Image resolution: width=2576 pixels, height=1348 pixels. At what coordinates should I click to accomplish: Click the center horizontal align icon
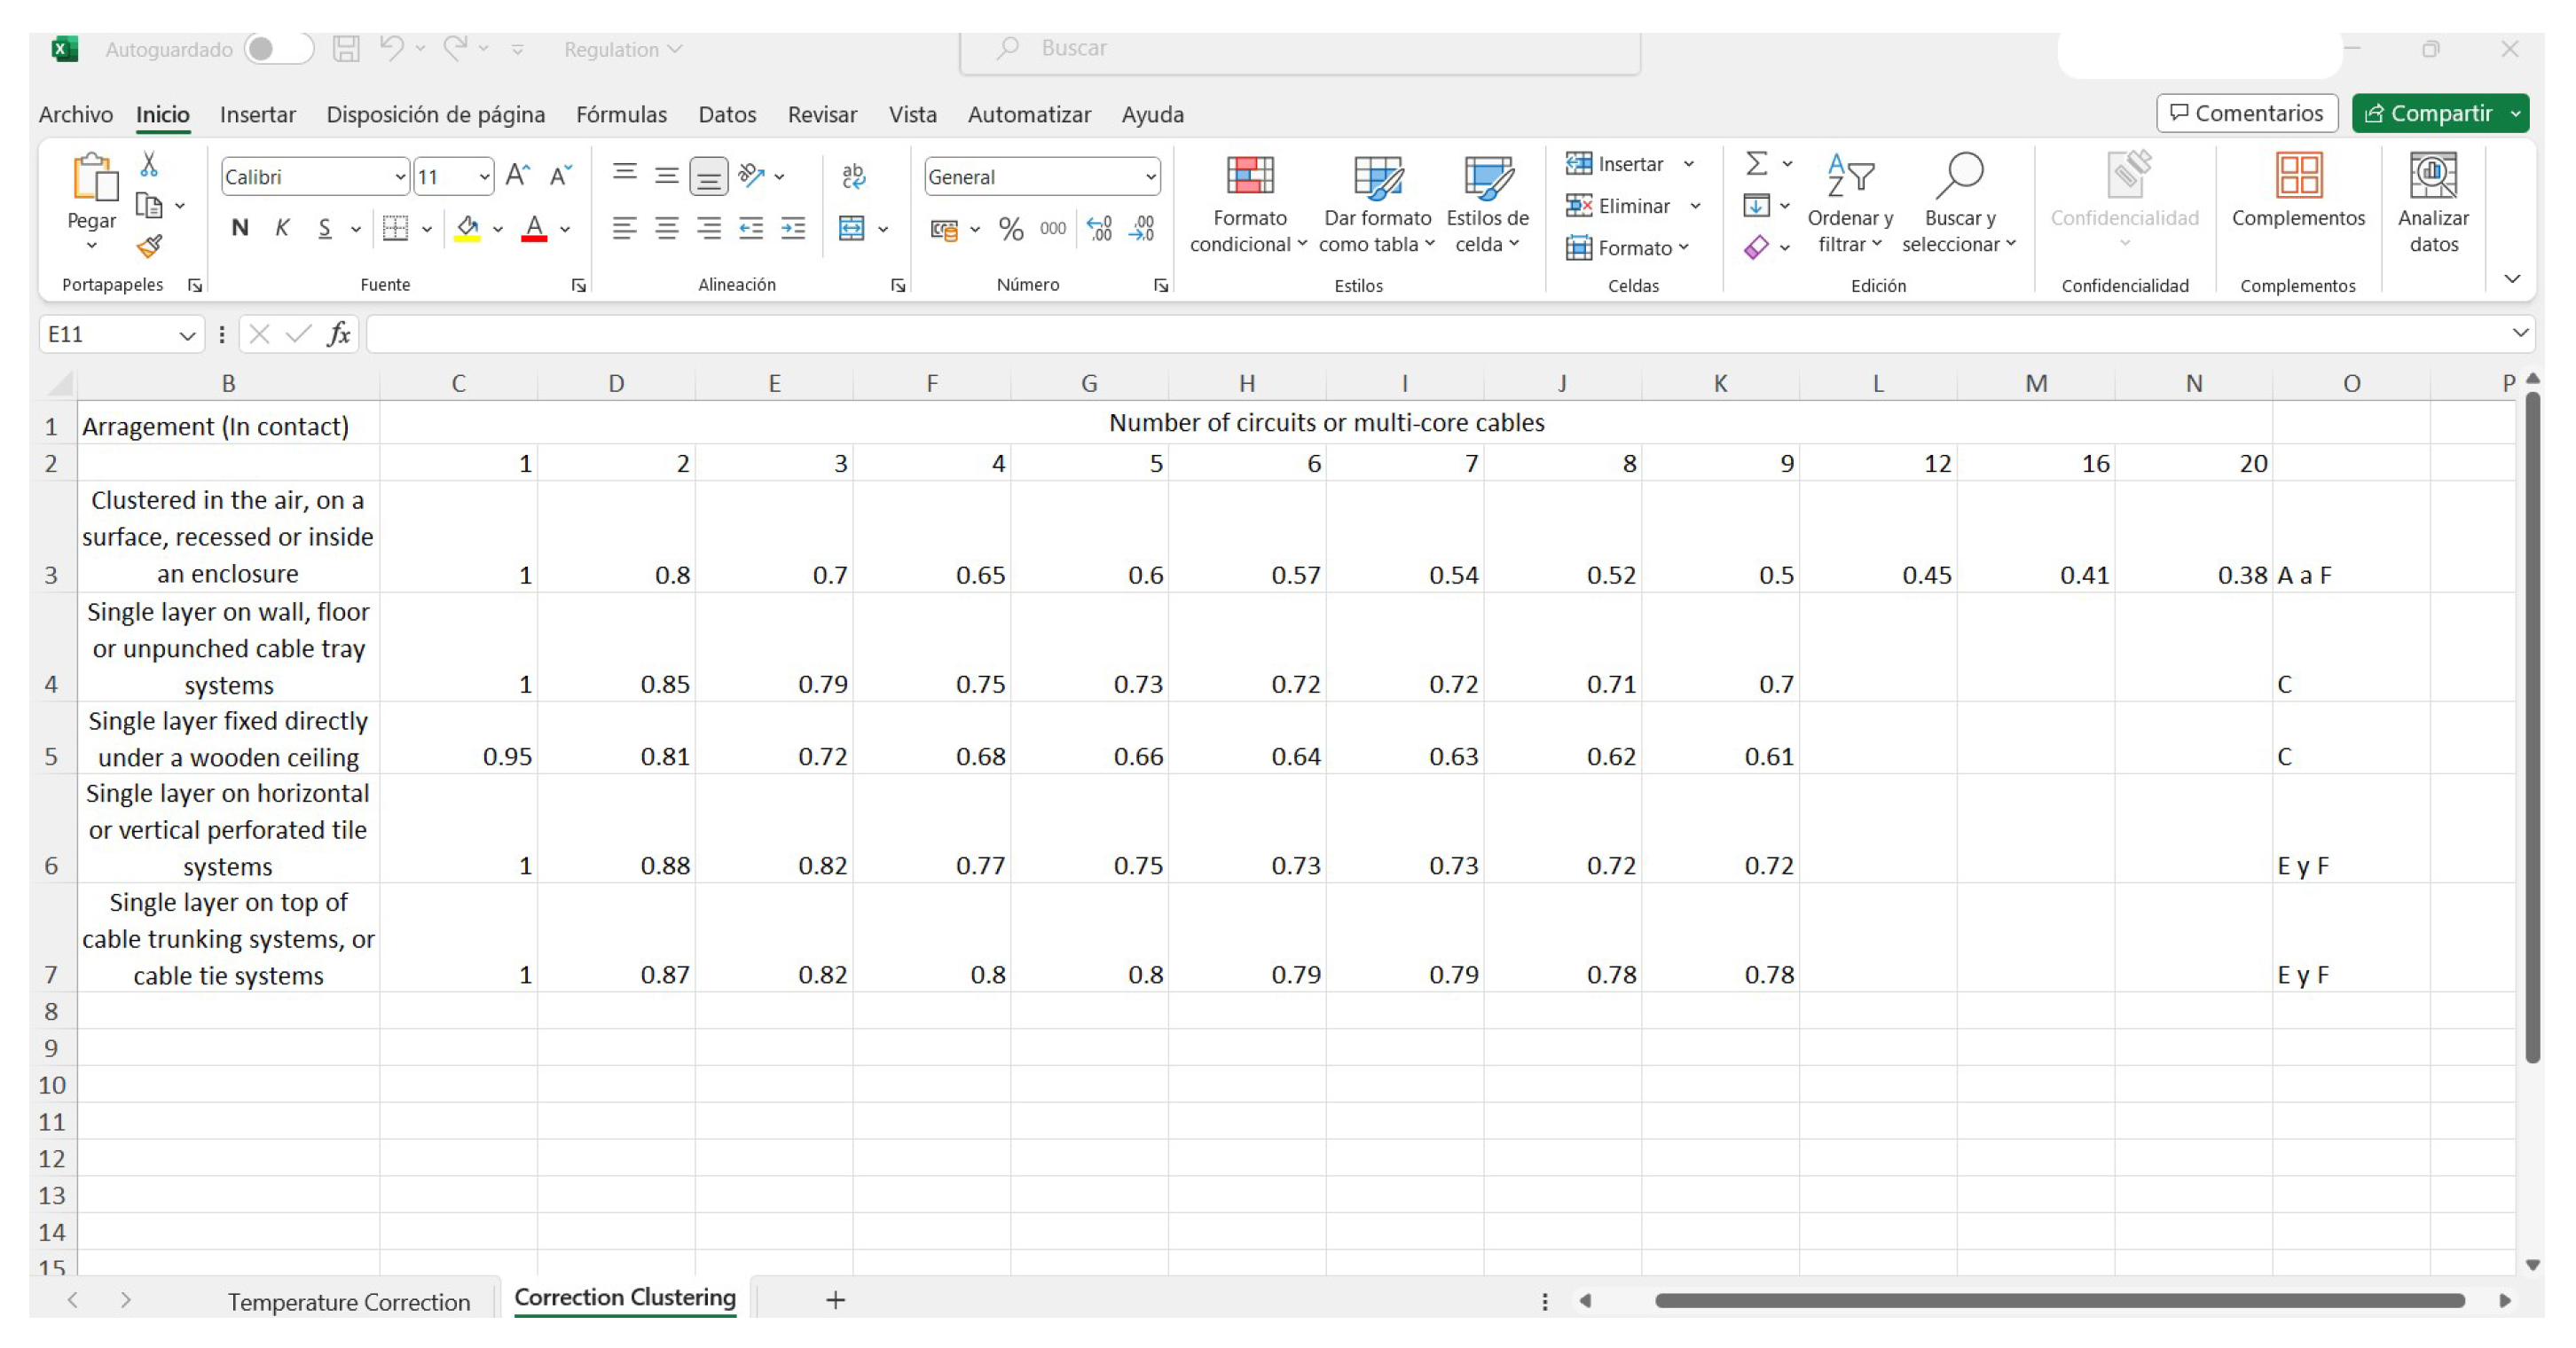tap(667, 228)
